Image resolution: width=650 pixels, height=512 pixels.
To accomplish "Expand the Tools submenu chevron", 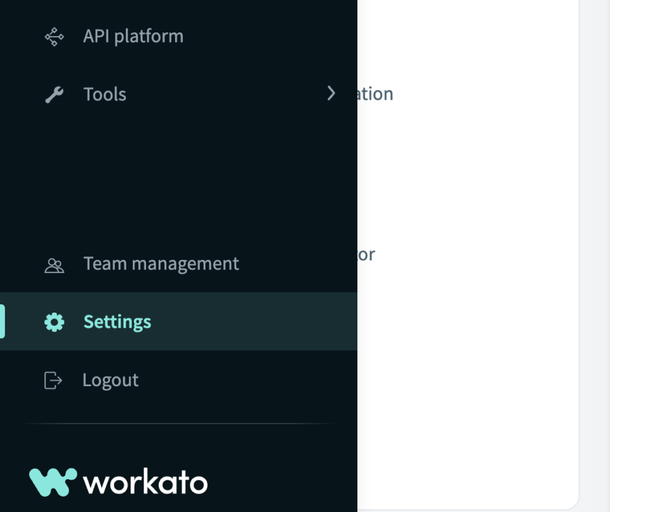I will (x=331, y=93).
